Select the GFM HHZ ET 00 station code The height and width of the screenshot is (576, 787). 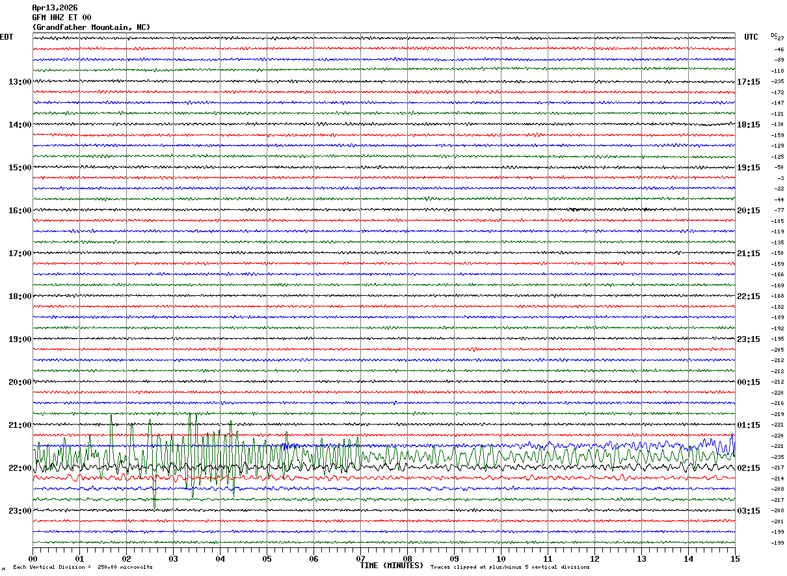pyautogui.click(x=62, y=18)
